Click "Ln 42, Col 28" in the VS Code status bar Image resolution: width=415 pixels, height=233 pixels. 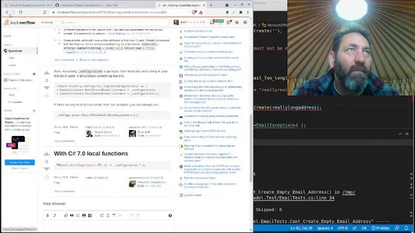tap(302, 228)
